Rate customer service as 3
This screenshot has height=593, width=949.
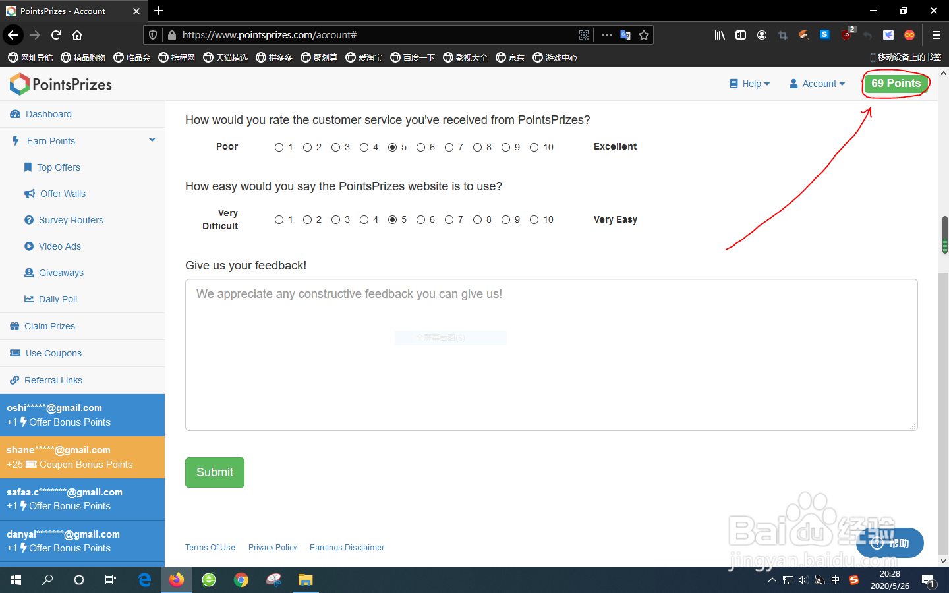click(x=335, y=147)
